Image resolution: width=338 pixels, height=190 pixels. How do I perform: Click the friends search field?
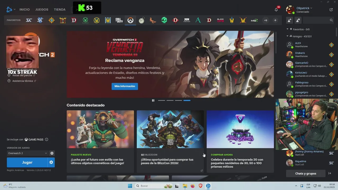click(x=316, y=20)
